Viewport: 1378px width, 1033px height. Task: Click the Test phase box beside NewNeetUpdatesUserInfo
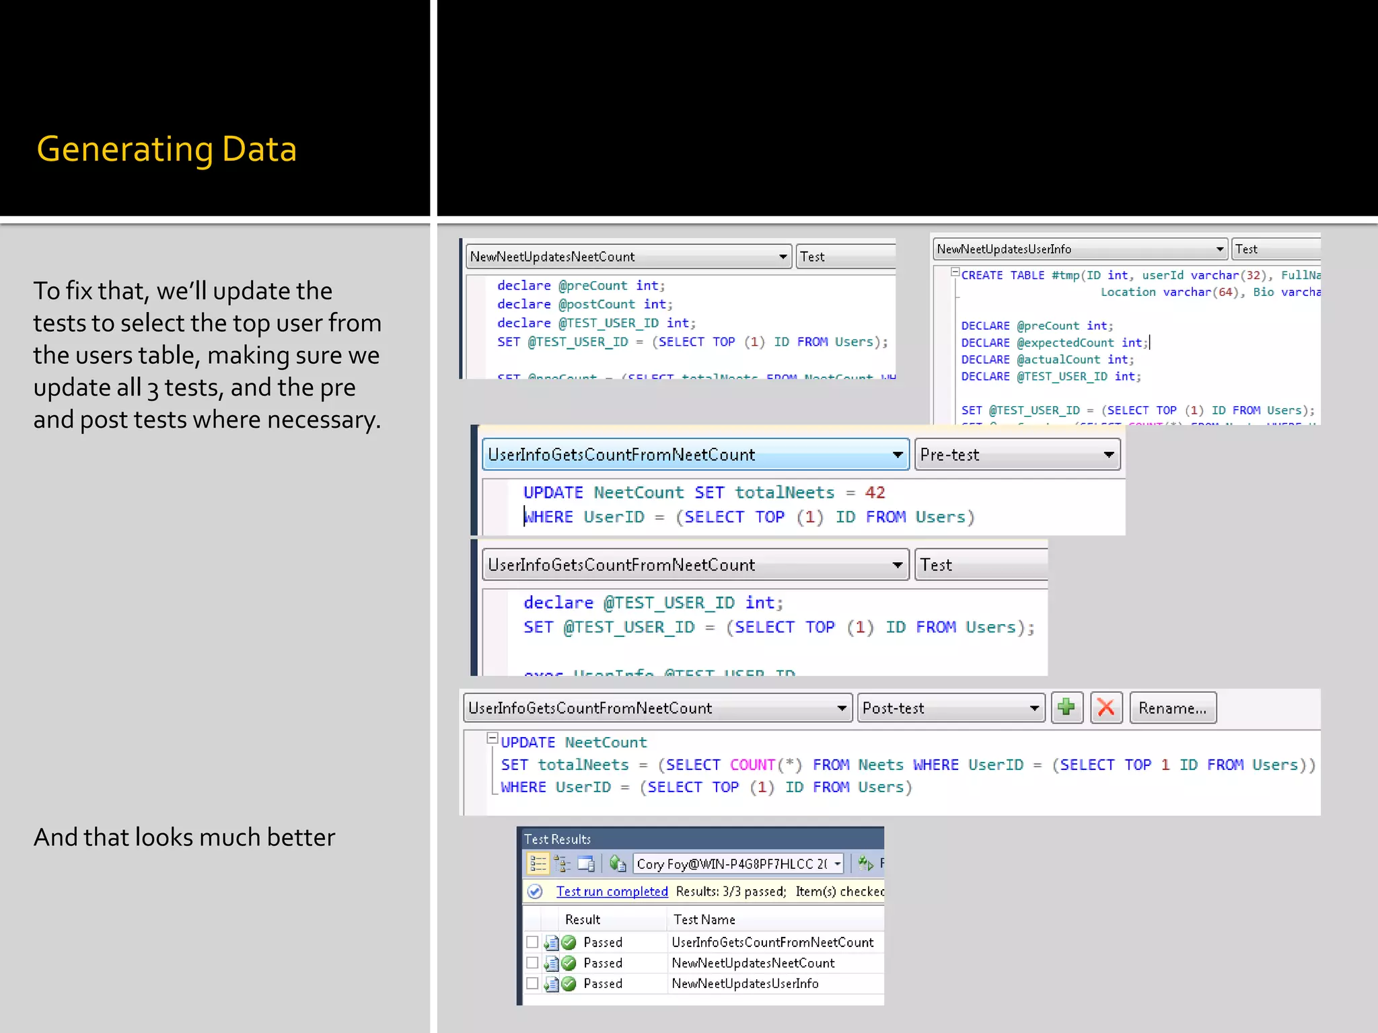pyautogui.click(x=1276, y=249)
